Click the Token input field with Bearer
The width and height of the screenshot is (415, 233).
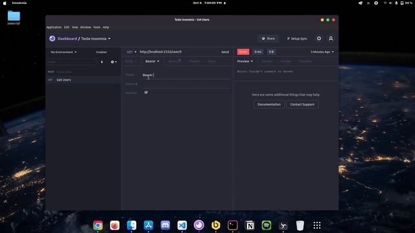186,75
